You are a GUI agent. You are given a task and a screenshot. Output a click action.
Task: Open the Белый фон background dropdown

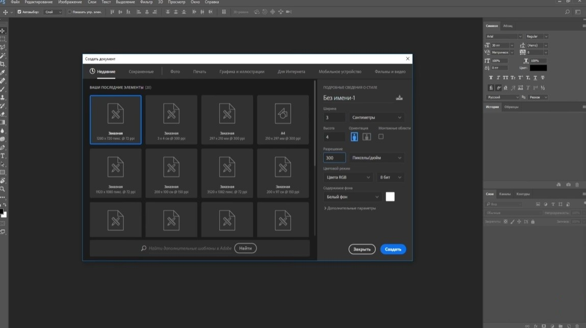point(352,197)
